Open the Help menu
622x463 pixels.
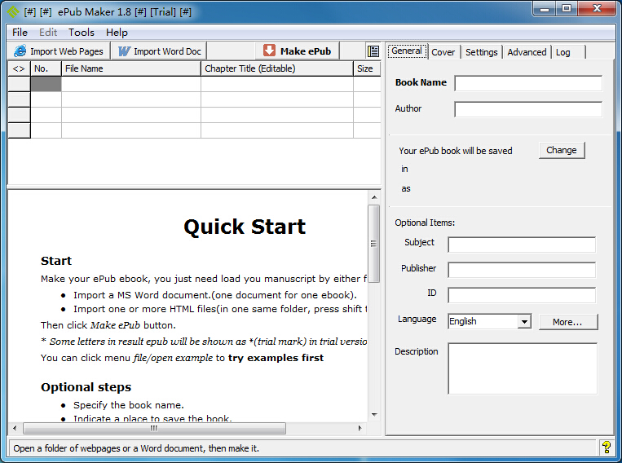[x=117, y=33]
